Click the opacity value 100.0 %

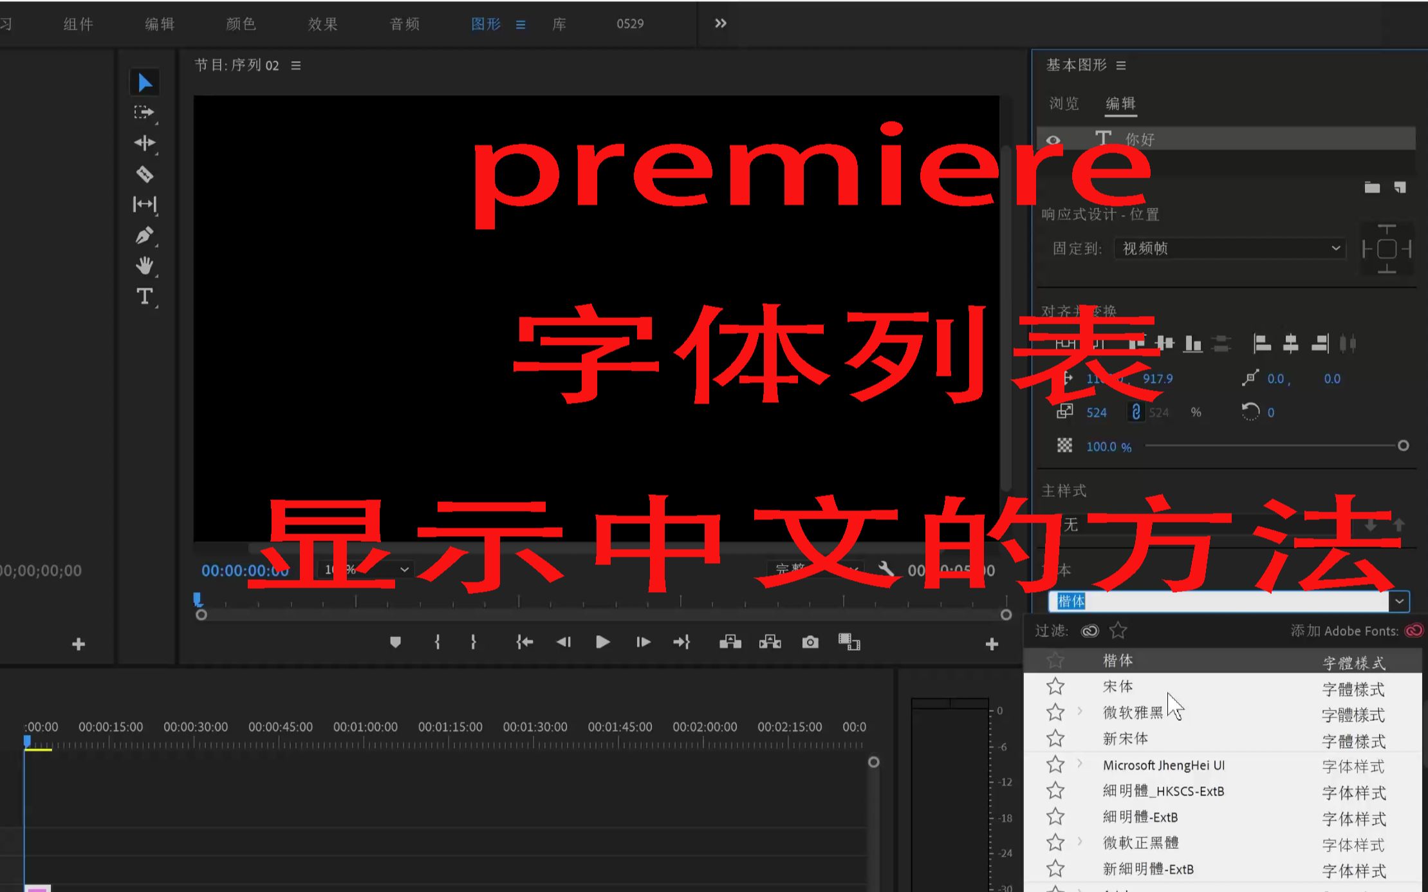point(1109,447)
